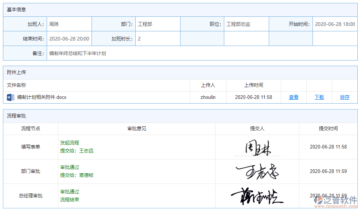This screenshot has width=361, height=212.
Task: Click the 部门 value 工程部
Action: pyautogui.click(x=145, y=24)
